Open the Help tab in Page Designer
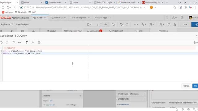198x111 pixels. click(x=138, y=31)
